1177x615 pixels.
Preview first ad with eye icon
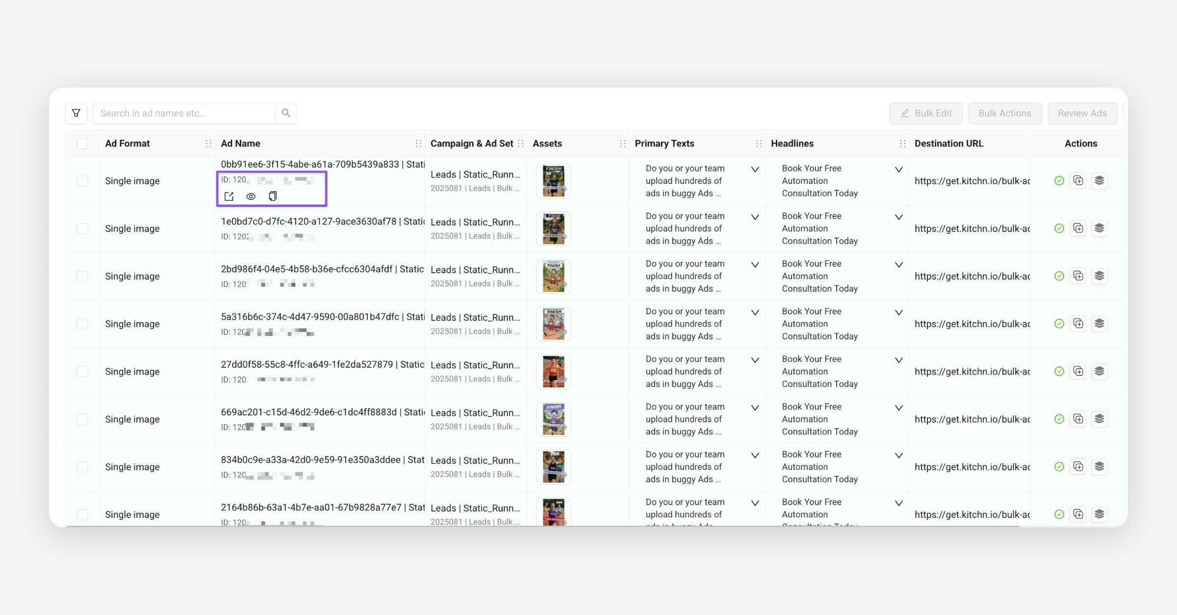(x=251, y=197)
